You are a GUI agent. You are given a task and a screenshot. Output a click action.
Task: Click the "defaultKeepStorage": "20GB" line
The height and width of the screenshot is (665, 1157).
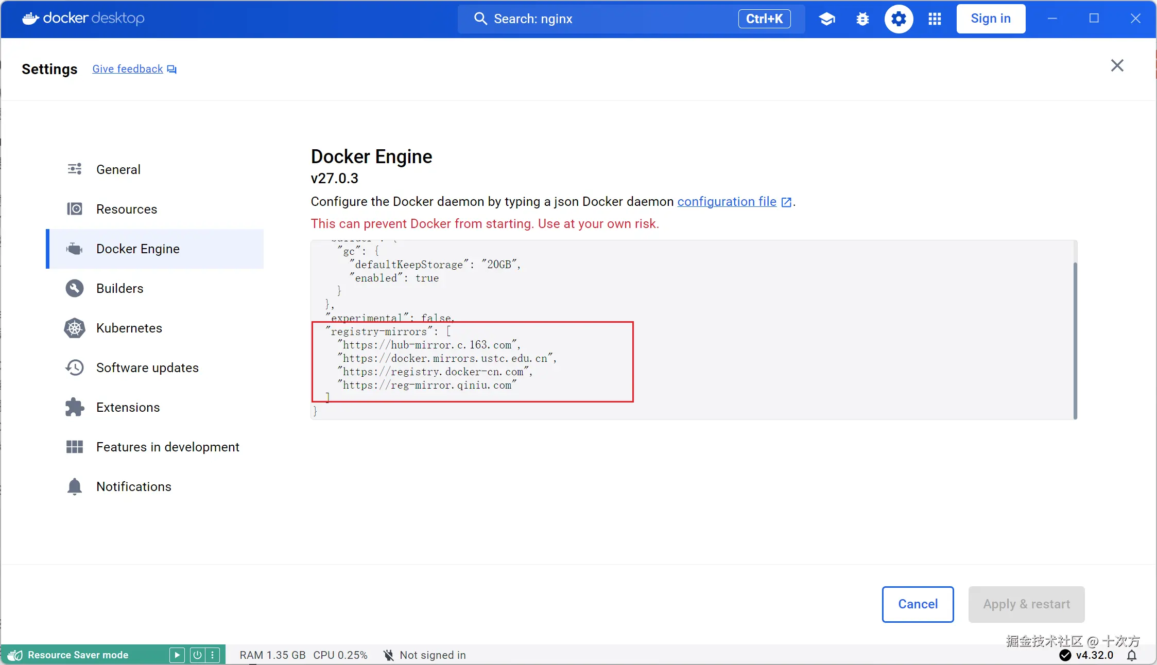pos(435,265)
